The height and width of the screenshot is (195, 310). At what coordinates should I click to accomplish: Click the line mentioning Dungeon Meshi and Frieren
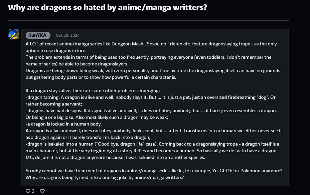pos(151,44)
